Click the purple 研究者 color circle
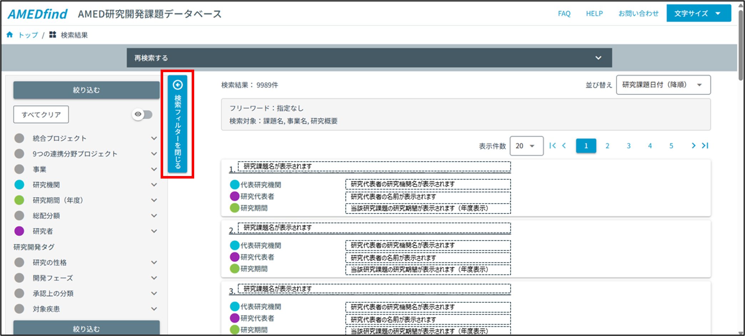Viewport: 745px width, 336px height. (19, 231)
